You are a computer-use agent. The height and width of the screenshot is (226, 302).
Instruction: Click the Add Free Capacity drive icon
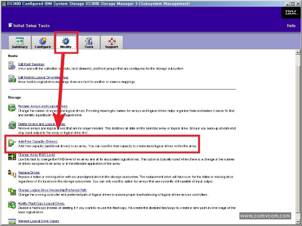[x=12, y=143]
